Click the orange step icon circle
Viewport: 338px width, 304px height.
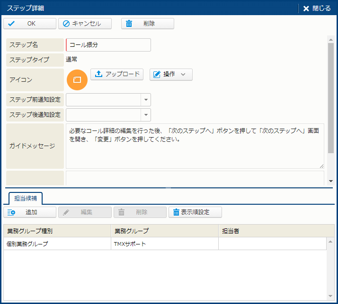click(x=77, y=79)
